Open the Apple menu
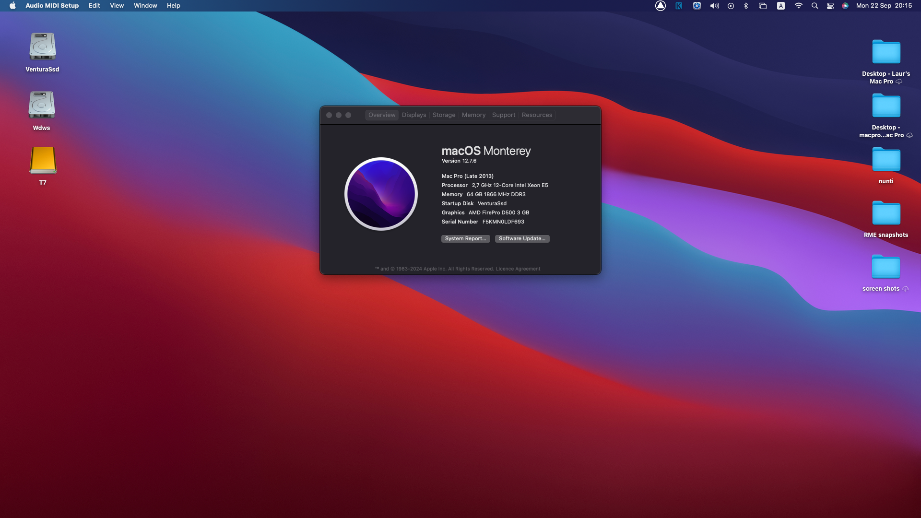Image resolution: width=921 pixels, height=518 pixels. pyautogui.click(x=12, y=6)
